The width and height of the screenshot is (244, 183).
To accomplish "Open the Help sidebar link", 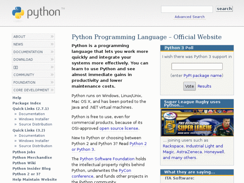I will coord(17,98).
